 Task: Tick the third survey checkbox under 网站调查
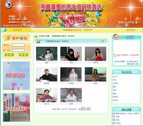[114, 123]
